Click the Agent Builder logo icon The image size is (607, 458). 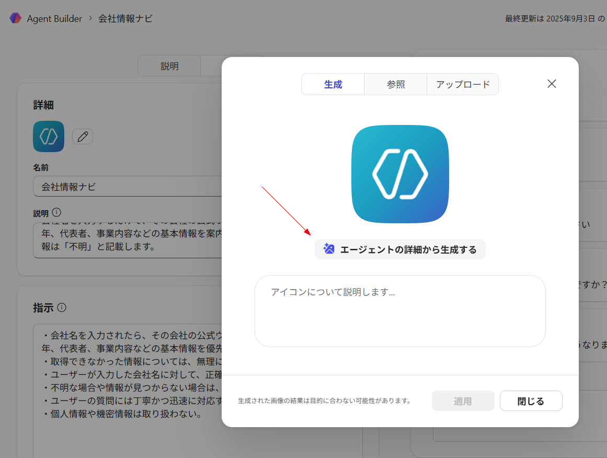(15, 18)
